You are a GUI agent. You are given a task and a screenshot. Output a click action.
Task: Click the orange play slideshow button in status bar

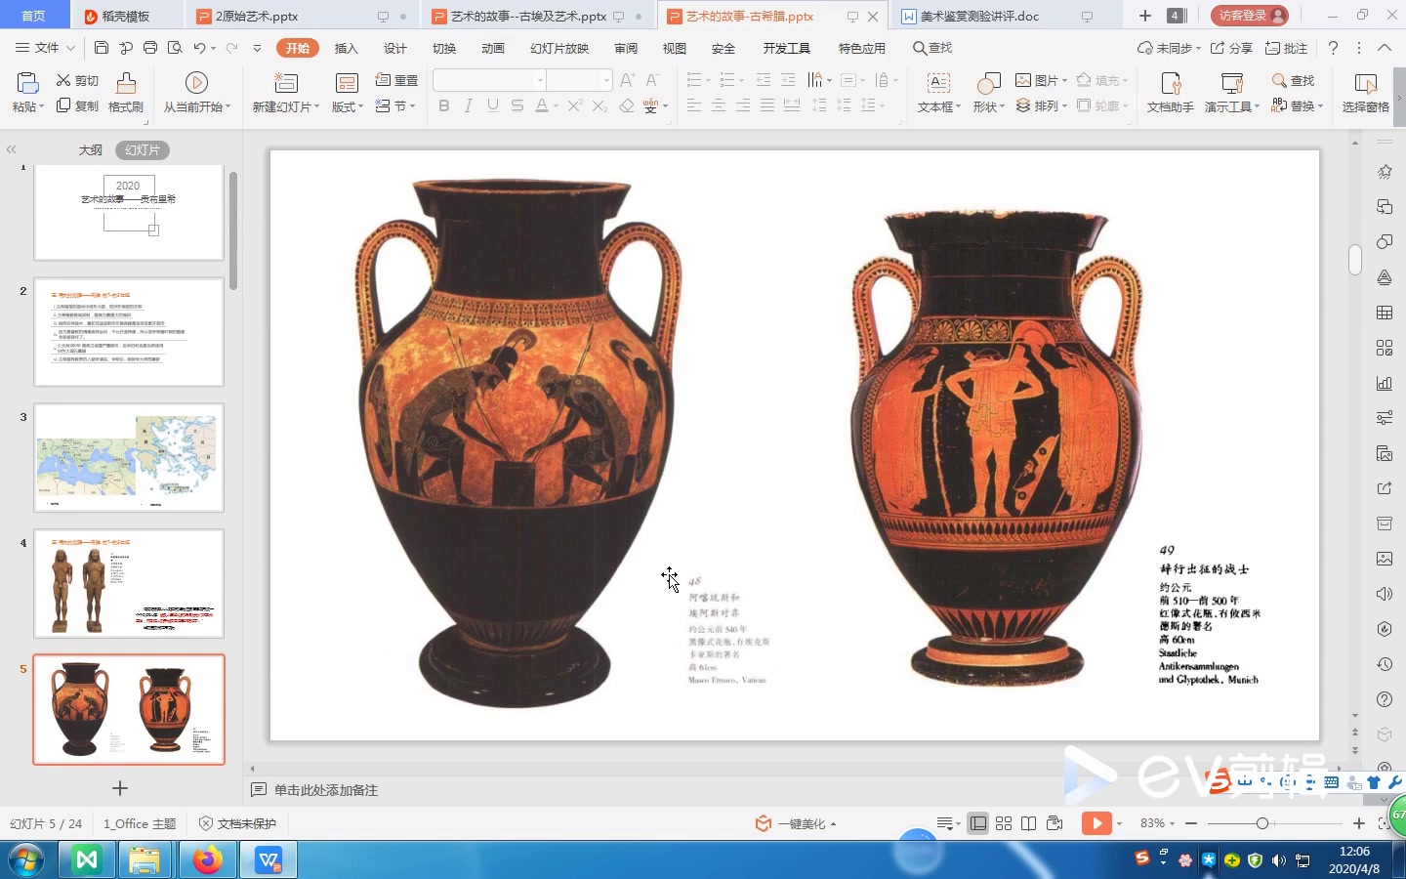1096,823
